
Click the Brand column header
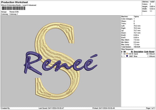152,52
